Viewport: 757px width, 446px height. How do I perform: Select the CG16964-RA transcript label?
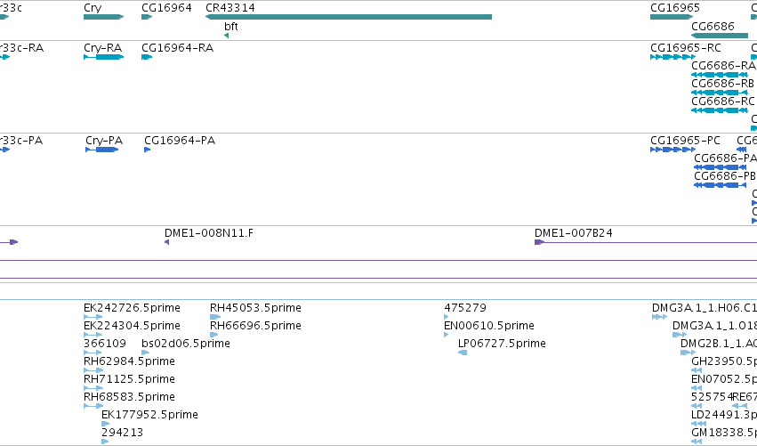[x=178, y=48]
